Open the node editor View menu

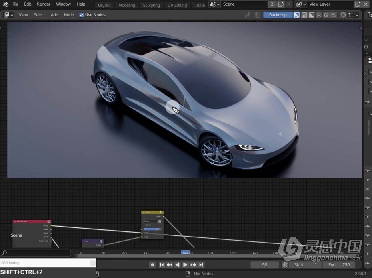(x=23, y=15)
